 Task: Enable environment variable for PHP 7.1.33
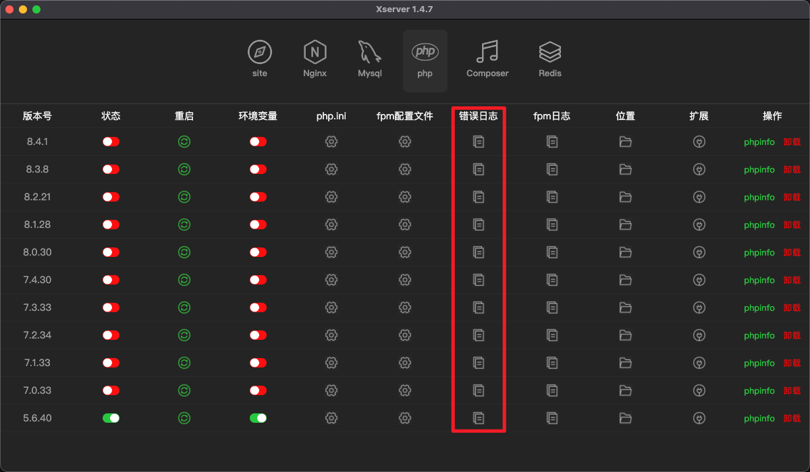click(258, 363)
